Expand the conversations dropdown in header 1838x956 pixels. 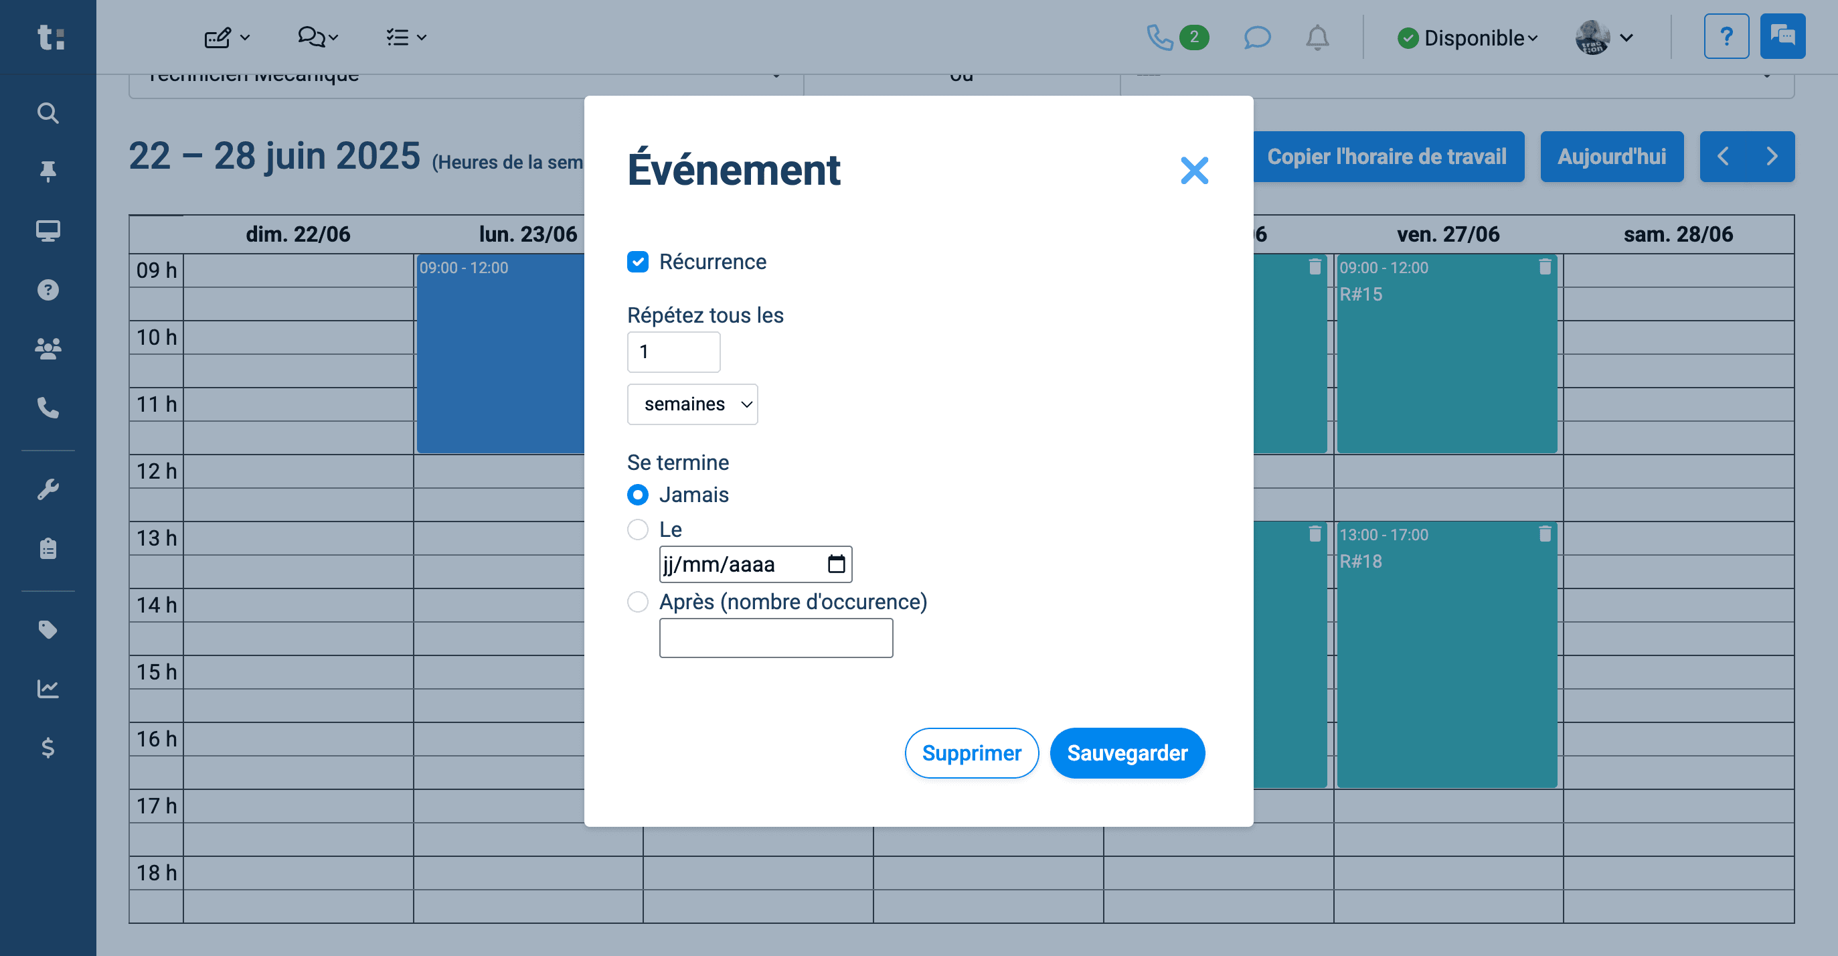(317, 37)
